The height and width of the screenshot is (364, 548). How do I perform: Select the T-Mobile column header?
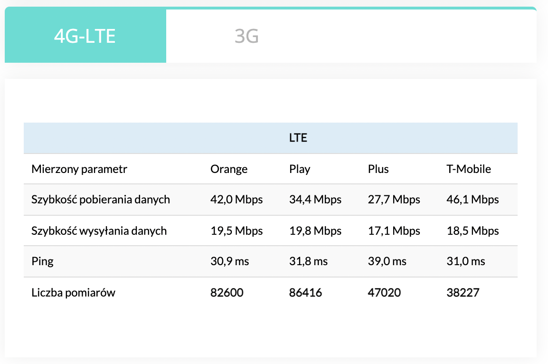(469, 169)
